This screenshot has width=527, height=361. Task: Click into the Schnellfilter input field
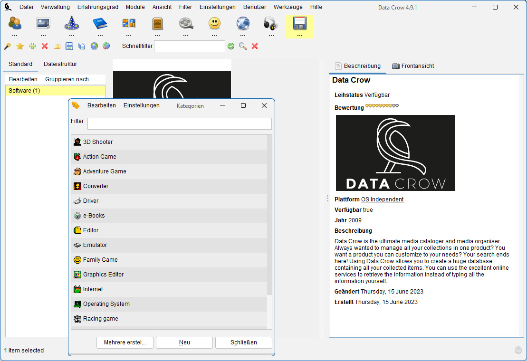(190, 47)
